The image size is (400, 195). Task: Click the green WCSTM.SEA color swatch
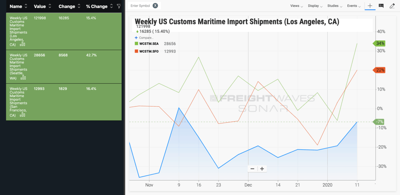[136, 44]
